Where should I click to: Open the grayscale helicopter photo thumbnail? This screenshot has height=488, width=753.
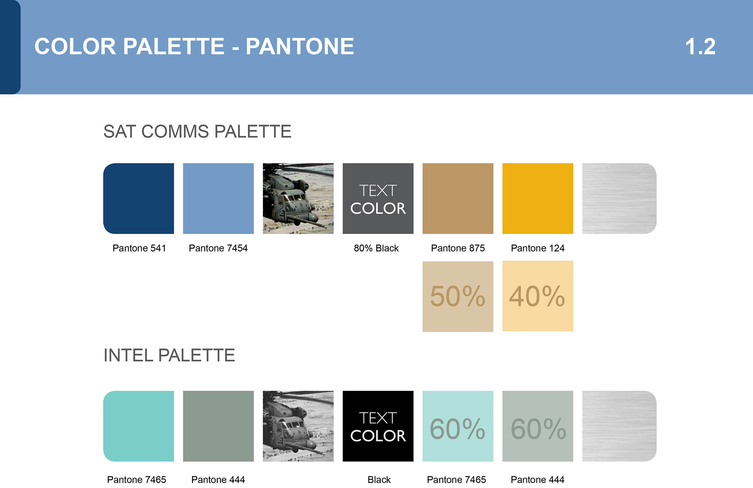point(298,426)
